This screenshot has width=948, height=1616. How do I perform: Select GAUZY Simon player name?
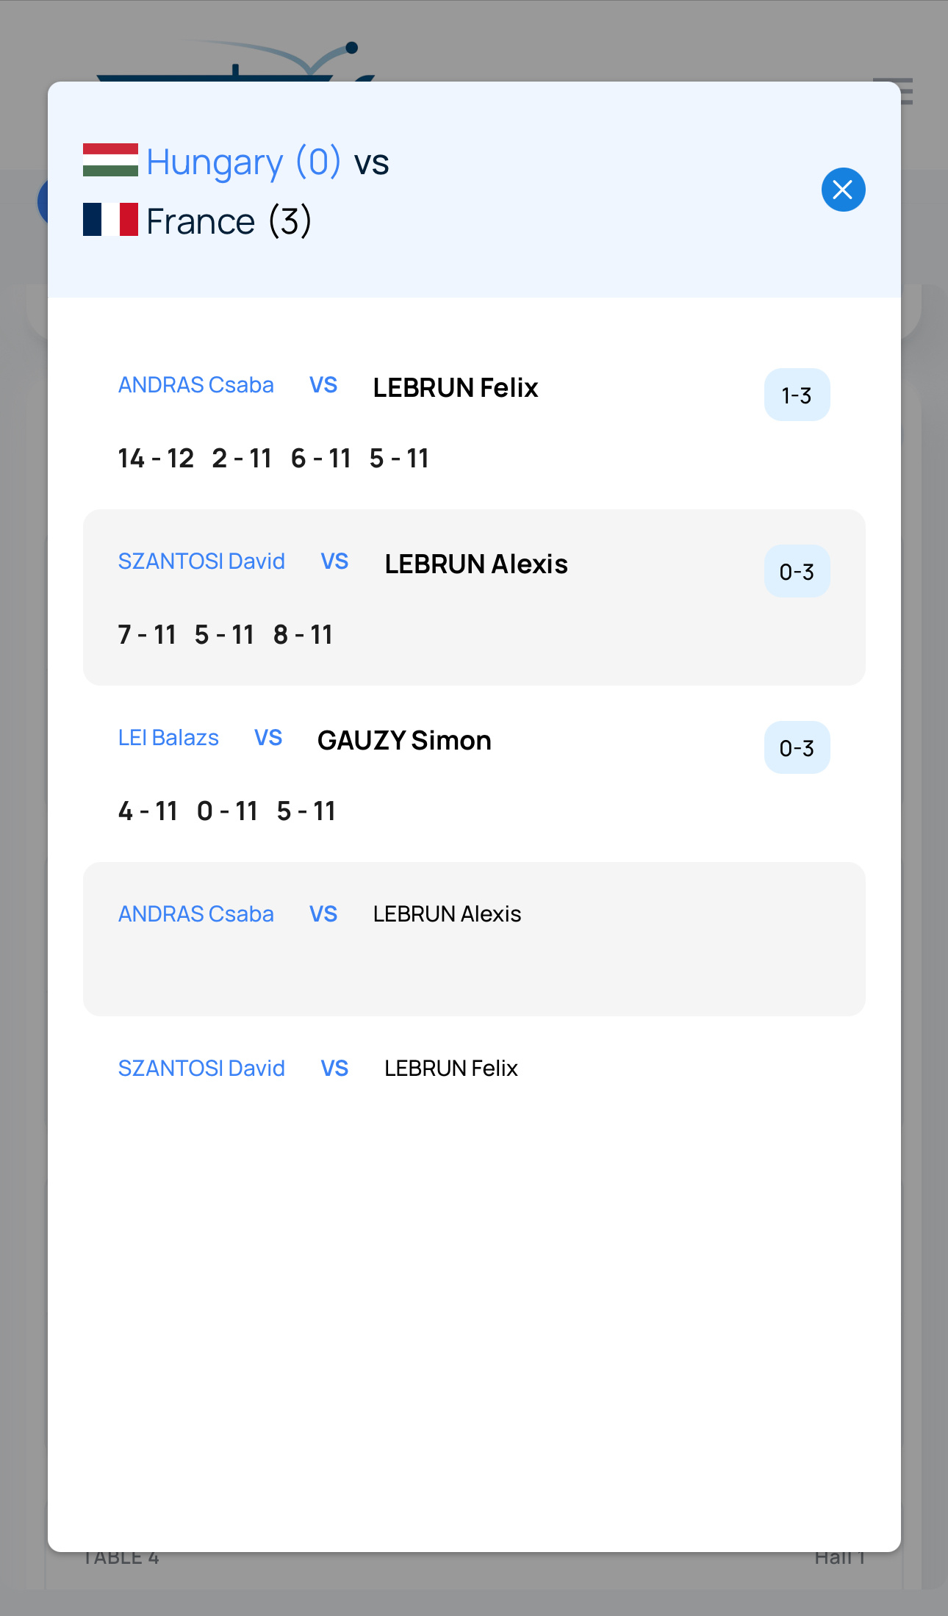(x=404, y=740)
